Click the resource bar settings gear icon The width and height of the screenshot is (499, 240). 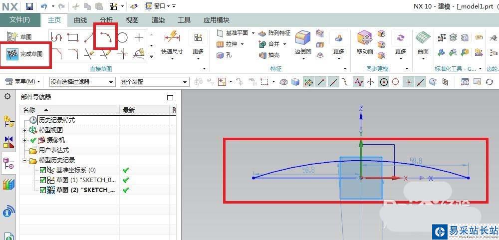[x=7, y=96]
